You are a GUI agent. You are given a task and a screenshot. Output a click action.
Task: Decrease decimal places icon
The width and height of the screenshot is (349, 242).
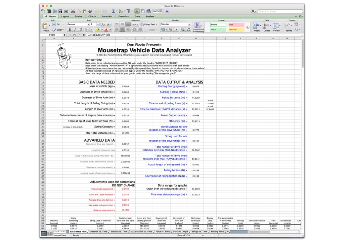pyautogui.click(x=188, y=30)
